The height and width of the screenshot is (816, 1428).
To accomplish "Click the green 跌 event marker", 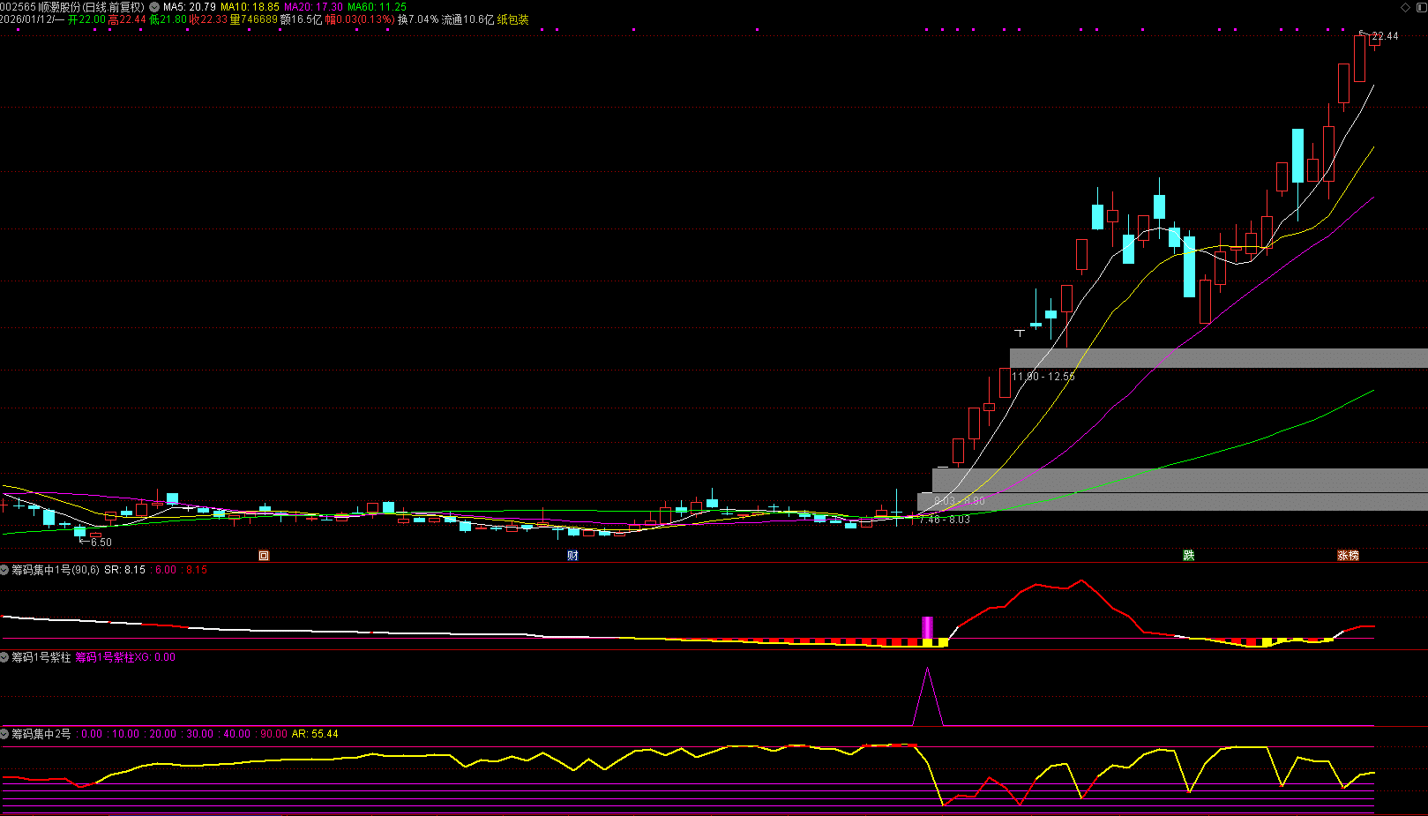I will point(1188,556).
